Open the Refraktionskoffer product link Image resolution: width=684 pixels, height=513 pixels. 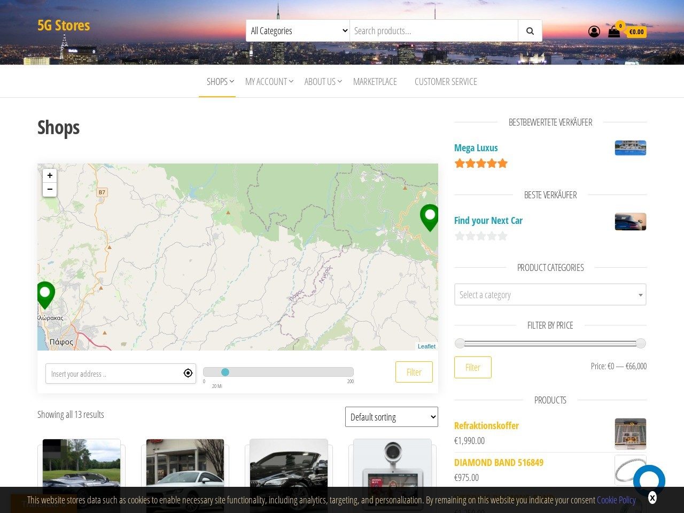(486, 425)
